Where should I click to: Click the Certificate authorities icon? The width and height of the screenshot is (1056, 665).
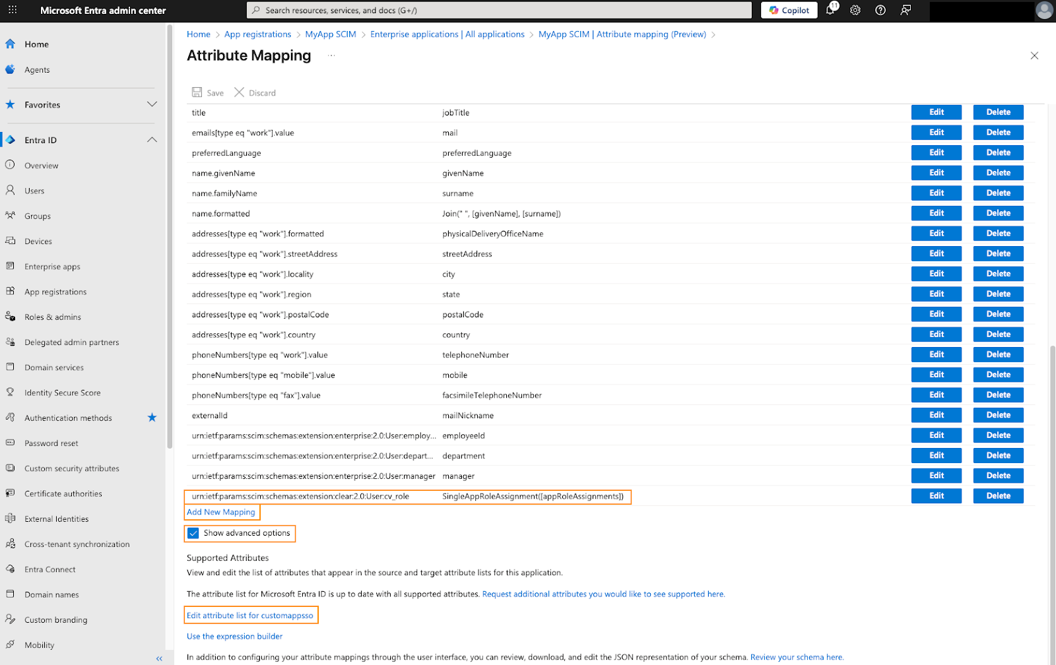click(10, 493)
